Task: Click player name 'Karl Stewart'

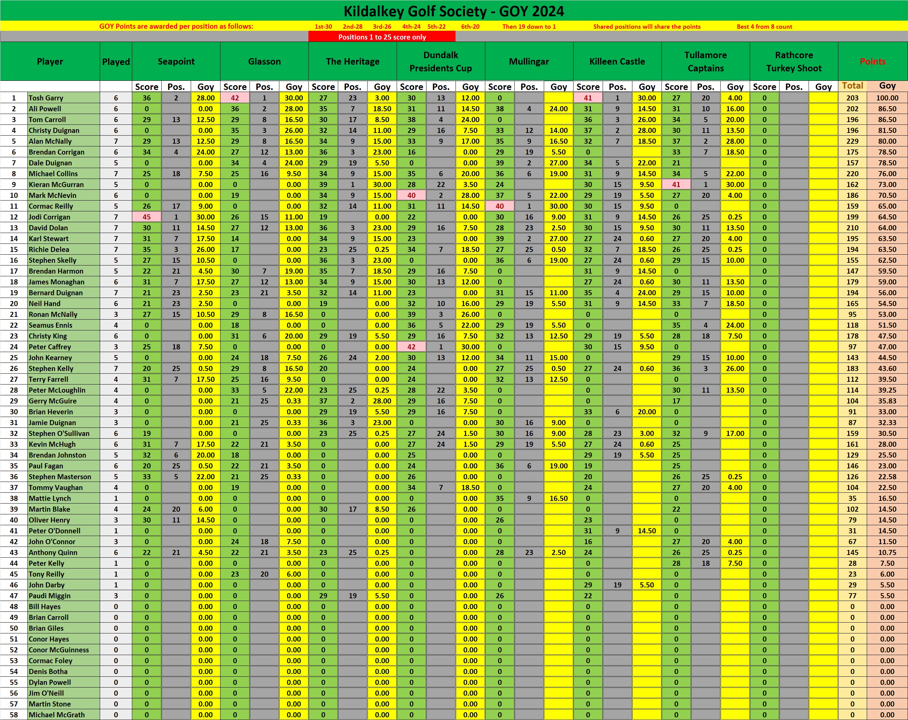Action: click(48, 239)
